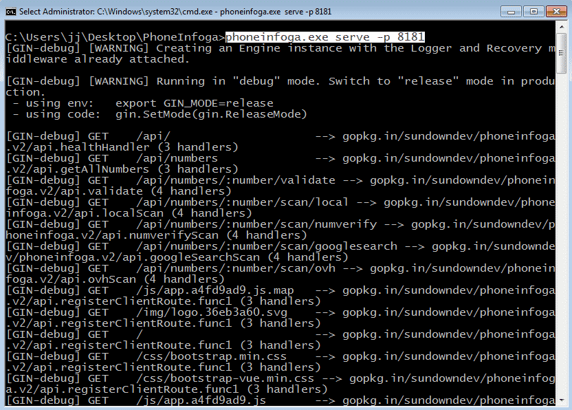Click the '/img/logo.36eb3a60.svg' route
572x410 pixels.
click(212, 312)
